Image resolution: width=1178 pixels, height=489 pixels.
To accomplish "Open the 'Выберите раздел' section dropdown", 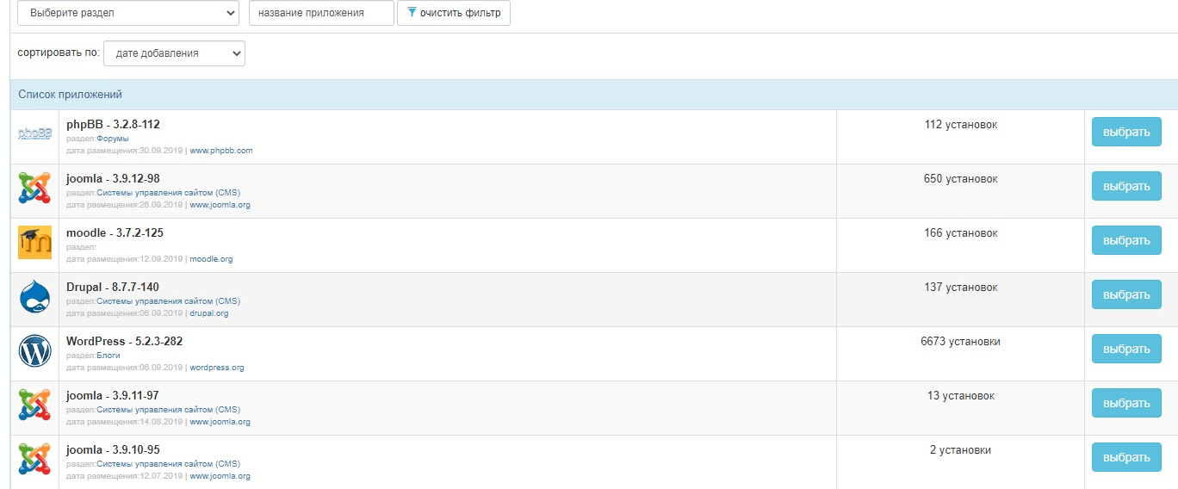I will pyautogui.click(x=128, y=13).
